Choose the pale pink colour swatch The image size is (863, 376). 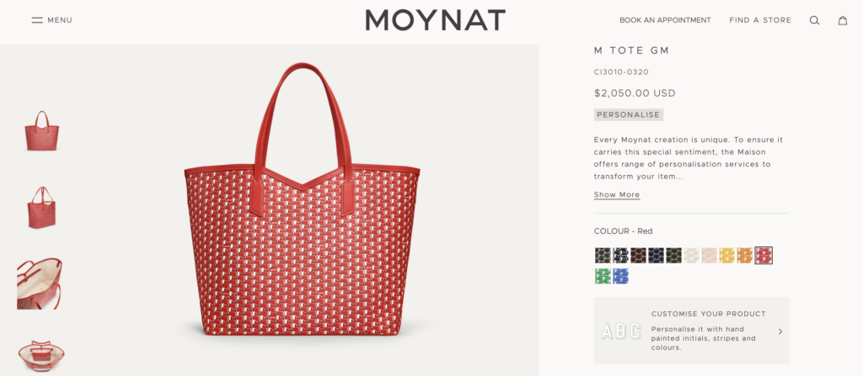[709, 255]
